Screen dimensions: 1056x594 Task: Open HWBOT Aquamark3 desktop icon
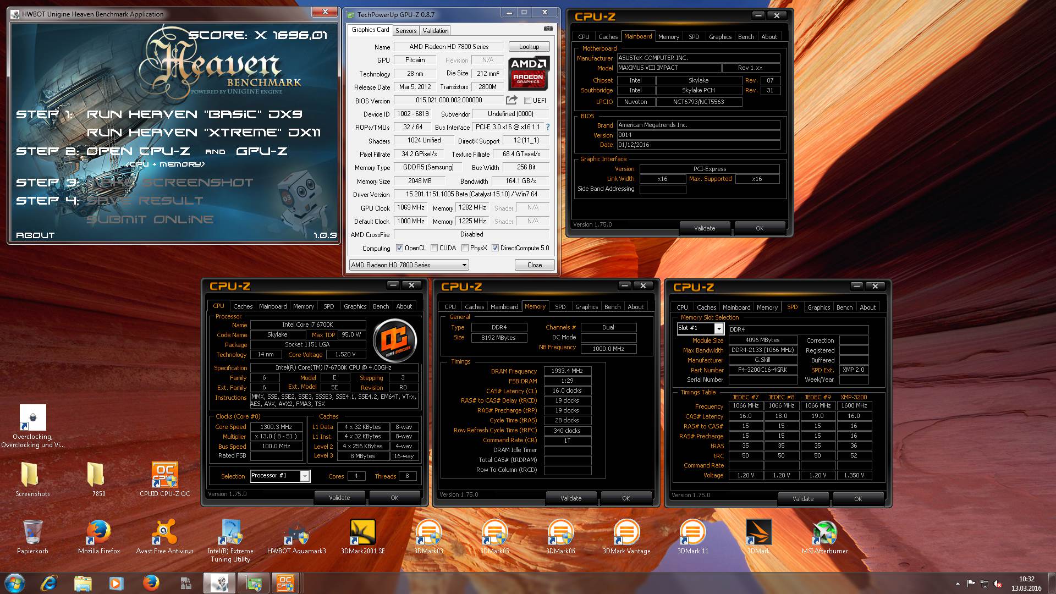pos(296,537)
